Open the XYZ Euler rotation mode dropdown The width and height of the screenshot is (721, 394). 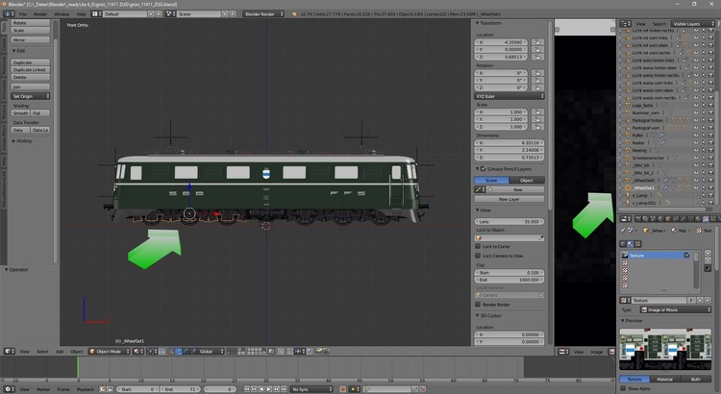click(x=510, y=96)
